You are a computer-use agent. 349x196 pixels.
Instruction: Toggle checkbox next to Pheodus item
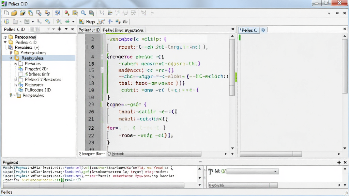(21, 64)
